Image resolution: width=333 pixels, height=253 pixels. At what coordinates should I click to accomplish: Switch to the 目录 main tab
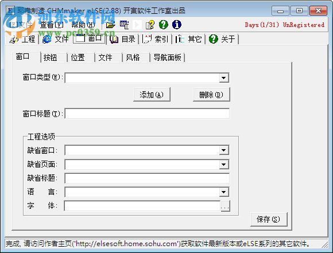[x=123, y=39]
